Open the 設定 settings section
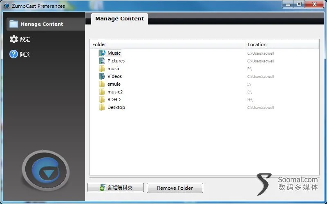This screenshot has width=327, height=204. point(25,39)
